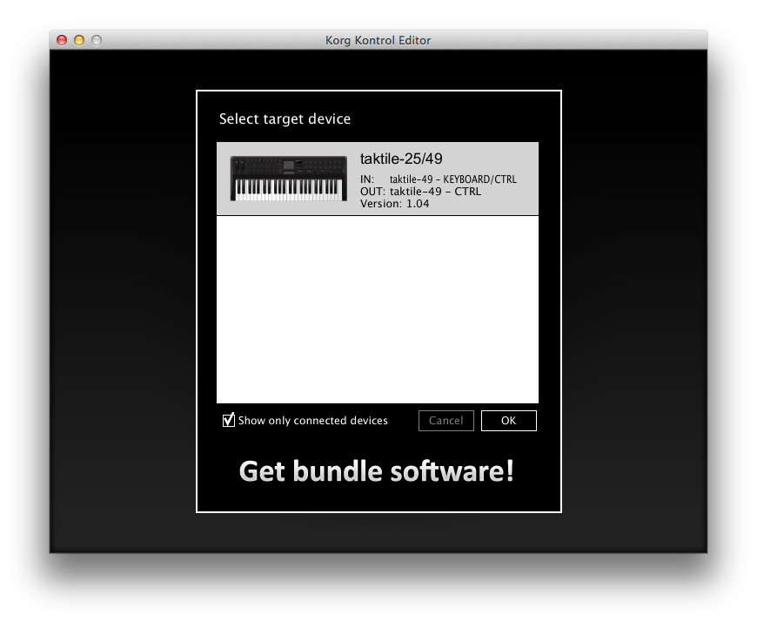Close the Korg Kontrol Editor window
The image size is (757, 622).
pyautogui.click(x=62, y=40)
